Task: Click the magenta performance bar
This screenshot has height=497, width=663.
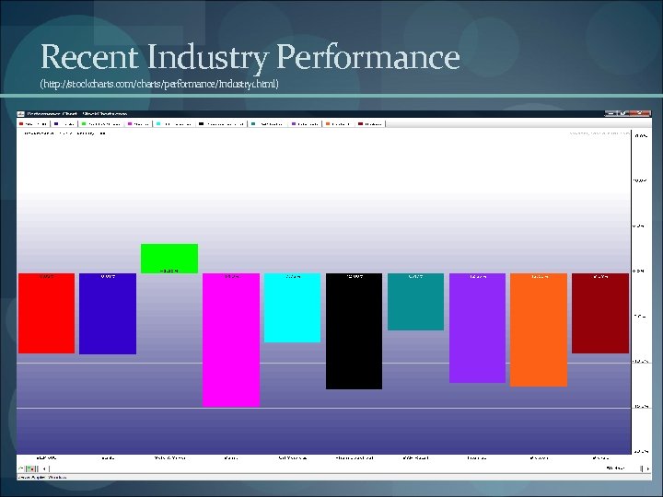Action: click(x=231, y=340)
